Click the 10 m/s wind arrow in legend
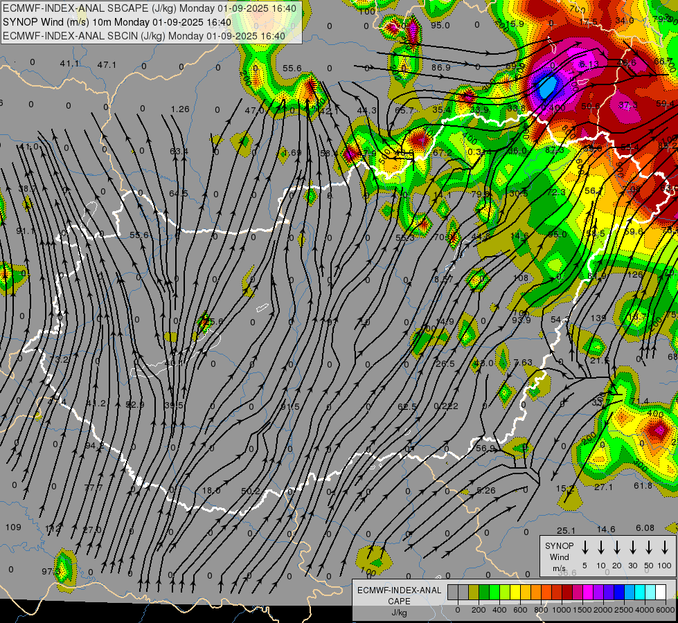Image resolution: width=678 pixels, height=623 pixels. click(600, 547)
